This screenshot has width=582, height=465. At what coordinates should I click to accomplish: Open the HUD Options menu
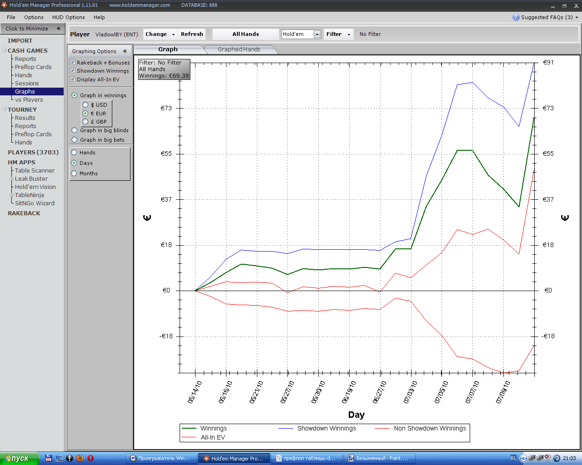[x=68, y=17]
